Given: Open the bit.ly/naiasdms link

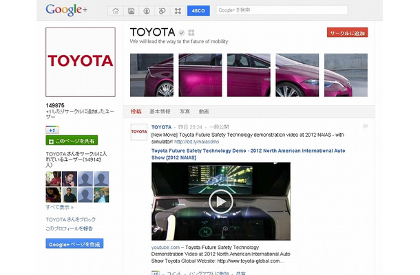Looking at the screenshot, I should (196, 142).
